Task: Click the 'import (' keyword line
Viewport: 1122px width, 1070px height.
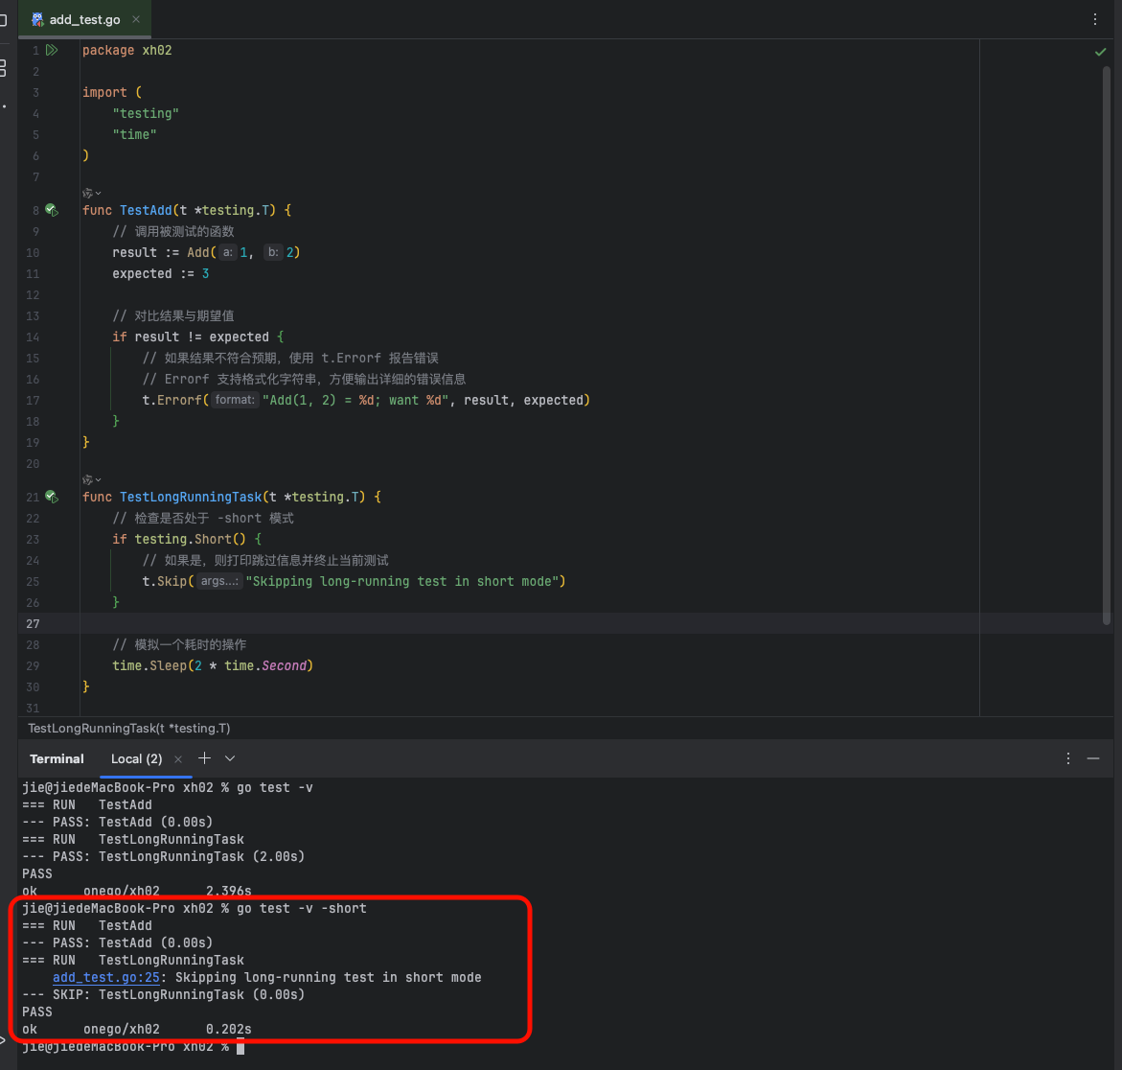Action: click(x=112, y=92)
